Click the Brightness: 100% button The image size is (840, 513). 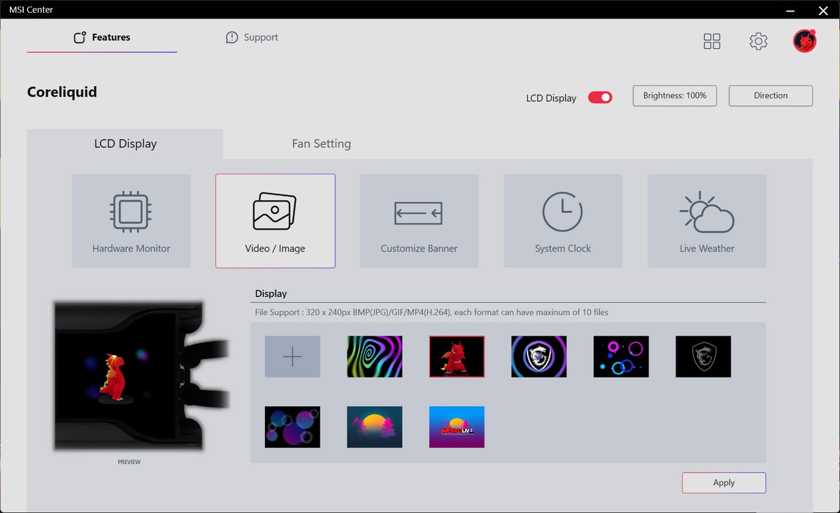(x=674, y=96)
